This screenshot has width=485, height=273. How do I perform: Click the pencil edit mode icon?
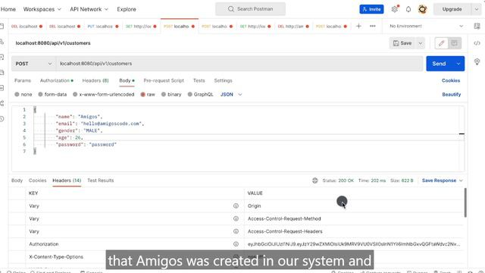441,43
